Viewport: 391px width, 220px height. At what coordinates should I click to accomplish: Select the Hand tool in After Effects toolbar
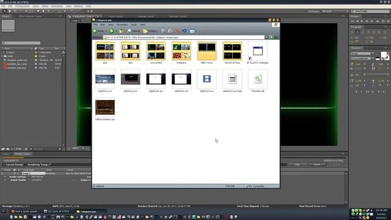click(10, 11)
